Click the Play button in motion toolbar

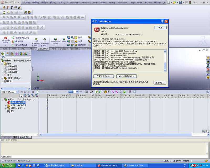tap(29, 92)
